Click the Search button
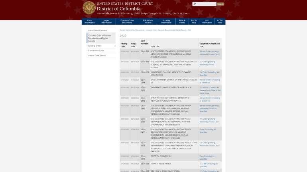The image size is (307, 172). click(x=220, y=4)
